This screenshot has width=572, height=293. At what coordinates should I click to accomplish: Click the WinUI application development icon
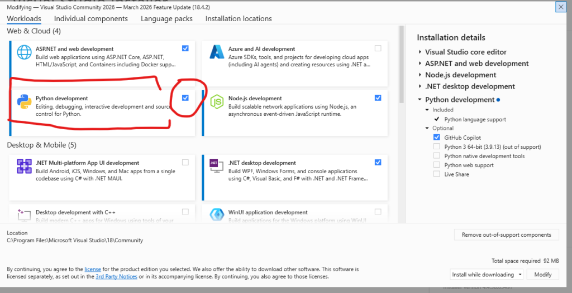pyautogui.click(x=217, y=214)
